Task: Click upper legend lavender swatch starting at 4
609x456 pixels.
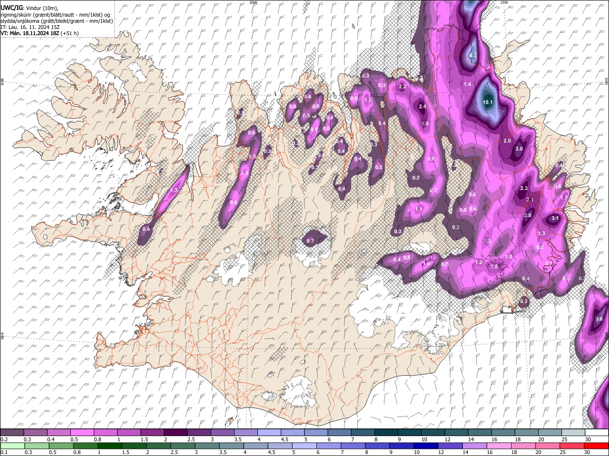Action: 269,433
